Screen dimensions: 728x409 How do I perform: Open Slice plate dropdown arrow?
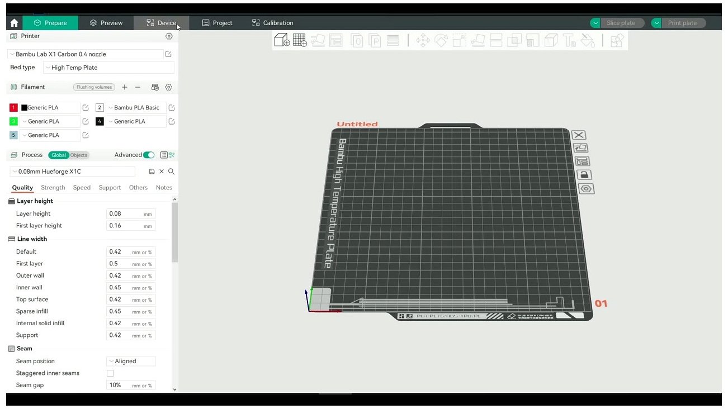(595, 23)
